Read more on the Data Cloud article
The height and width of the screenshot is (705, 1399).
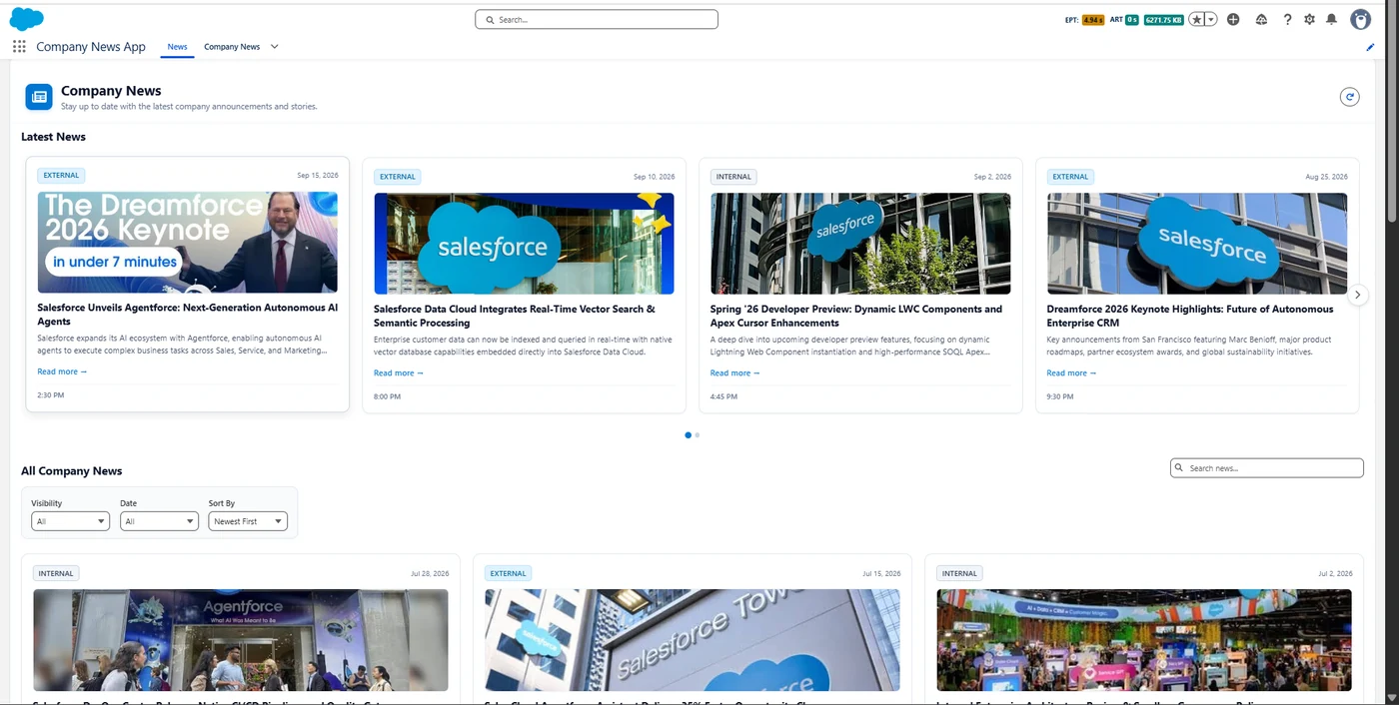[399, 373]
